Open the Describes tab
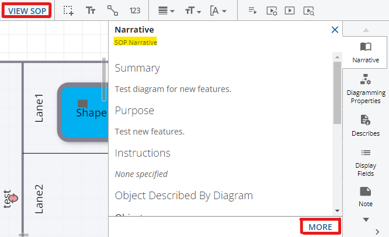Viewport: 389px width, 237px height. click(366, 125)
